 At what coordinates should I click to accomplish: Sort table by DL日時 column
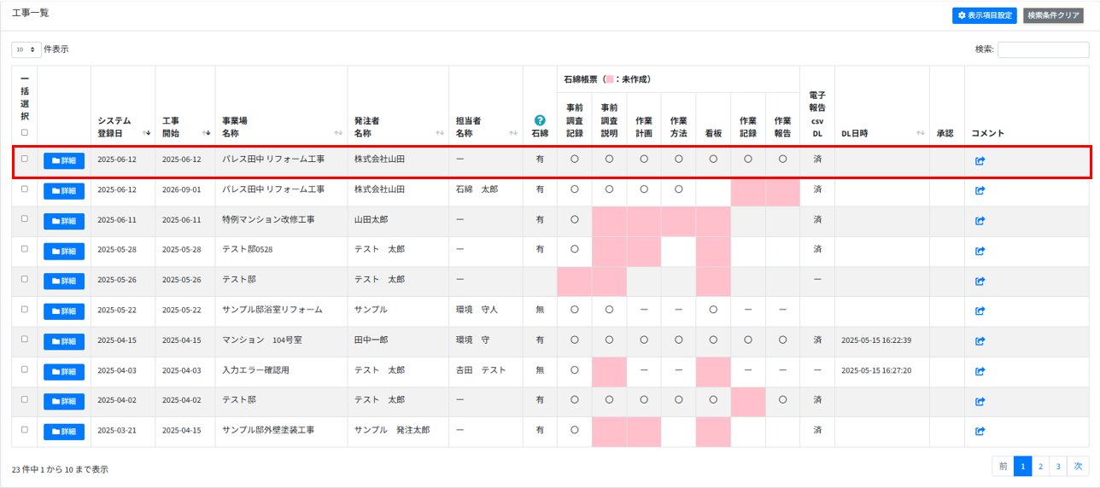pyautogui.click(x=881, y=133)
